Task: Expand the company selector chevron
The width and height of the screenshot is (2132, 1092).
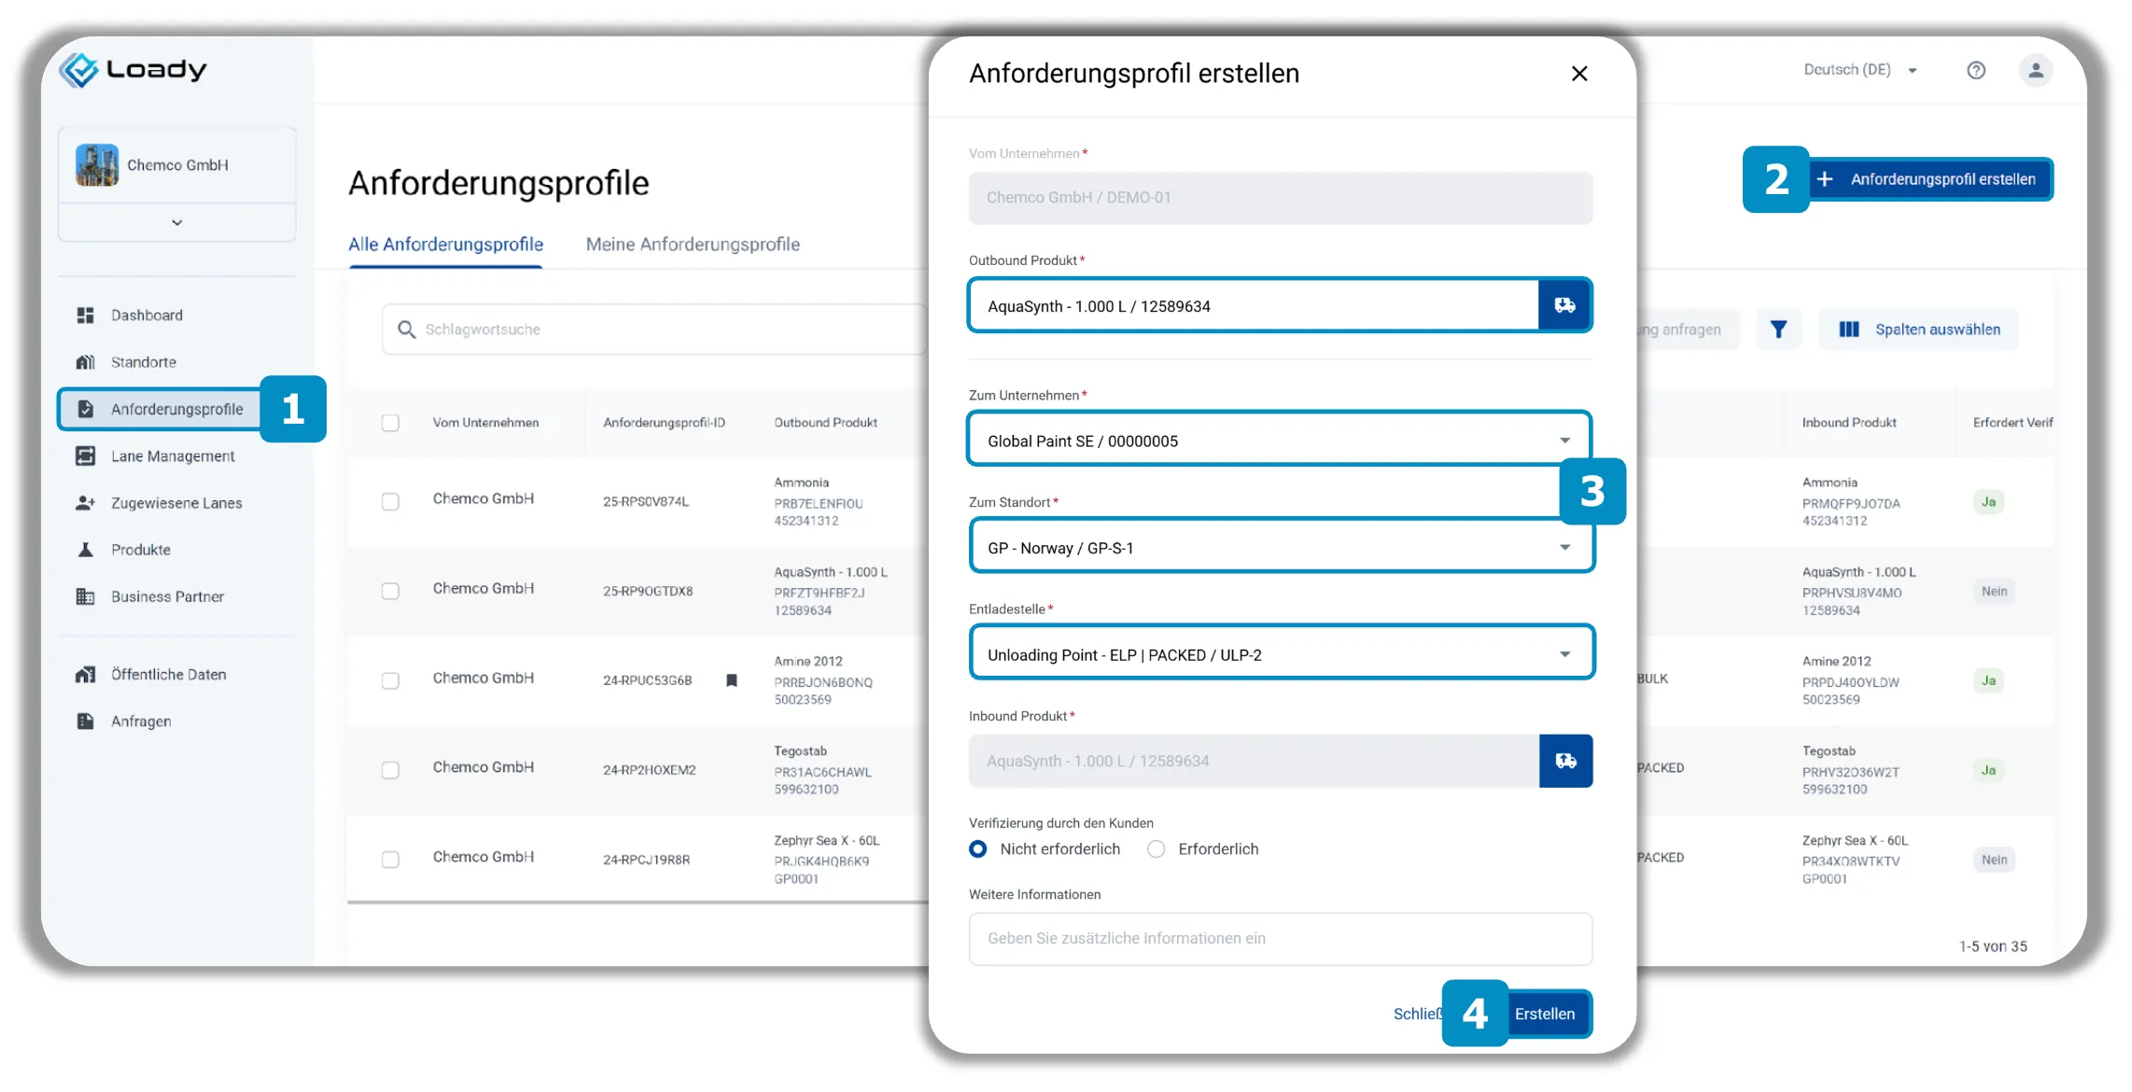Action: tap(176, 222)
